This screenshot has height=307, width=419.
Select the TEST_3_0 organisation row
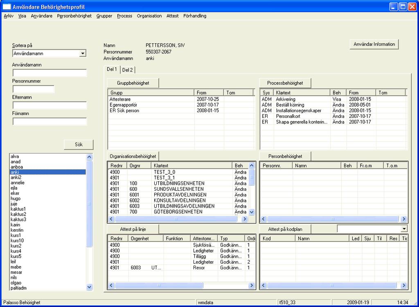click(x=178, y=172)
